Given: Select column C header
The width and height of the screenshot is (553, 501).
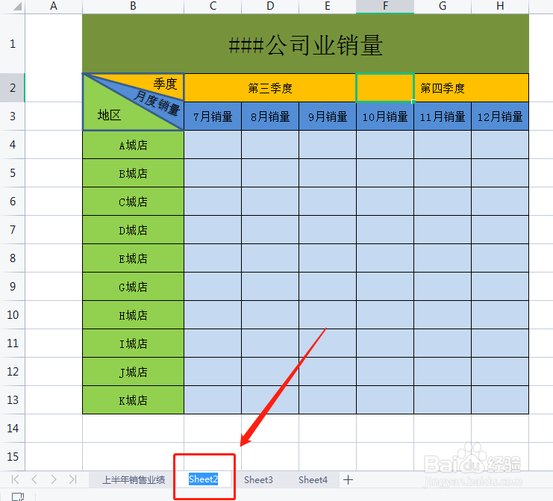Looking at the screenshot, I should coord(213,7).
